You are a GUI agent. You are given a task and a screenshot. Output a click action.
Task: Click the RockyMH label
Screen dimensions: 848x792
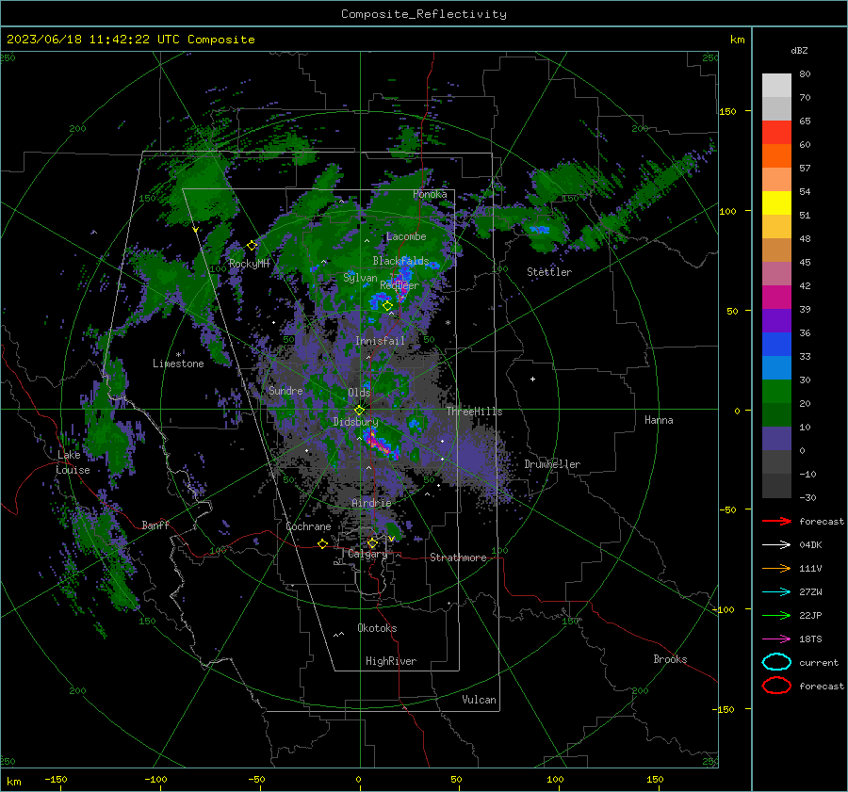(250, 264)
